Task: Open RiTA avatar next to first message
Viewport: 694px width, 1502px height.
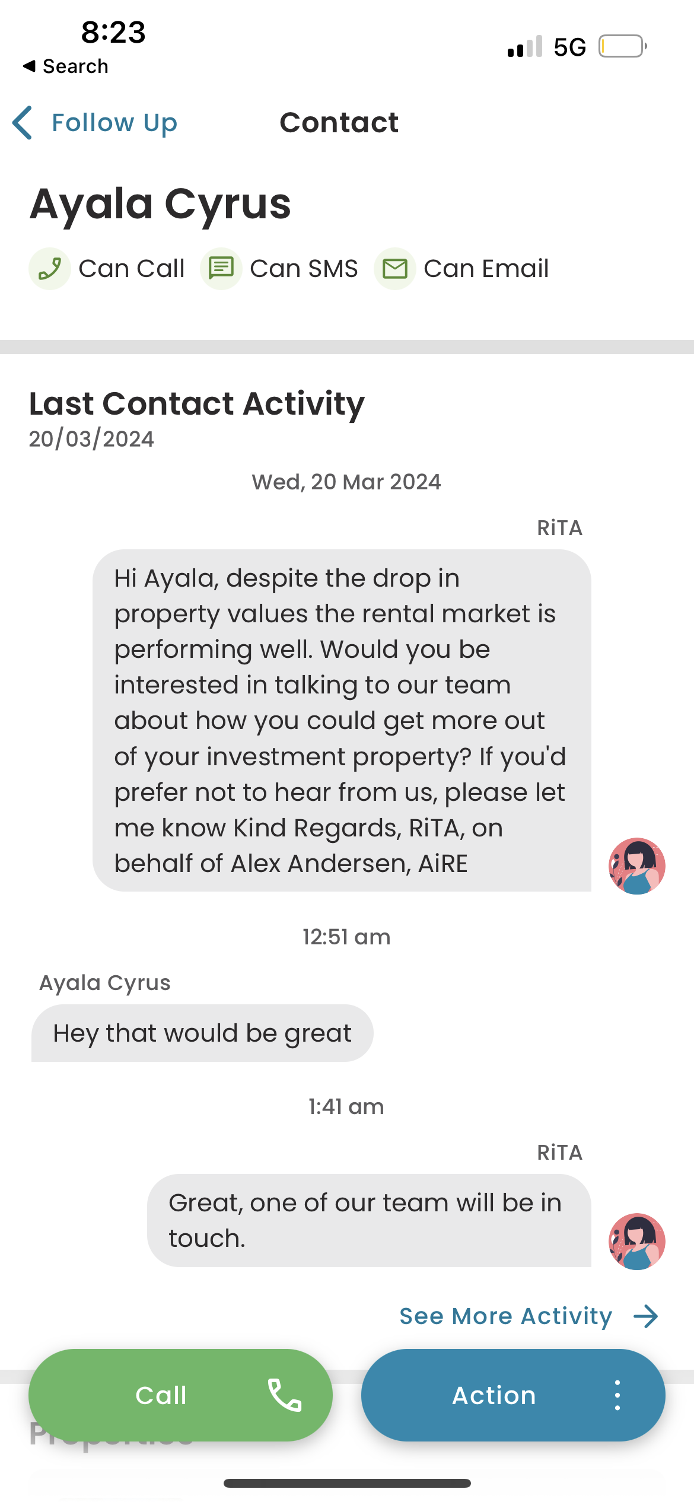Action: coord(637,866)
